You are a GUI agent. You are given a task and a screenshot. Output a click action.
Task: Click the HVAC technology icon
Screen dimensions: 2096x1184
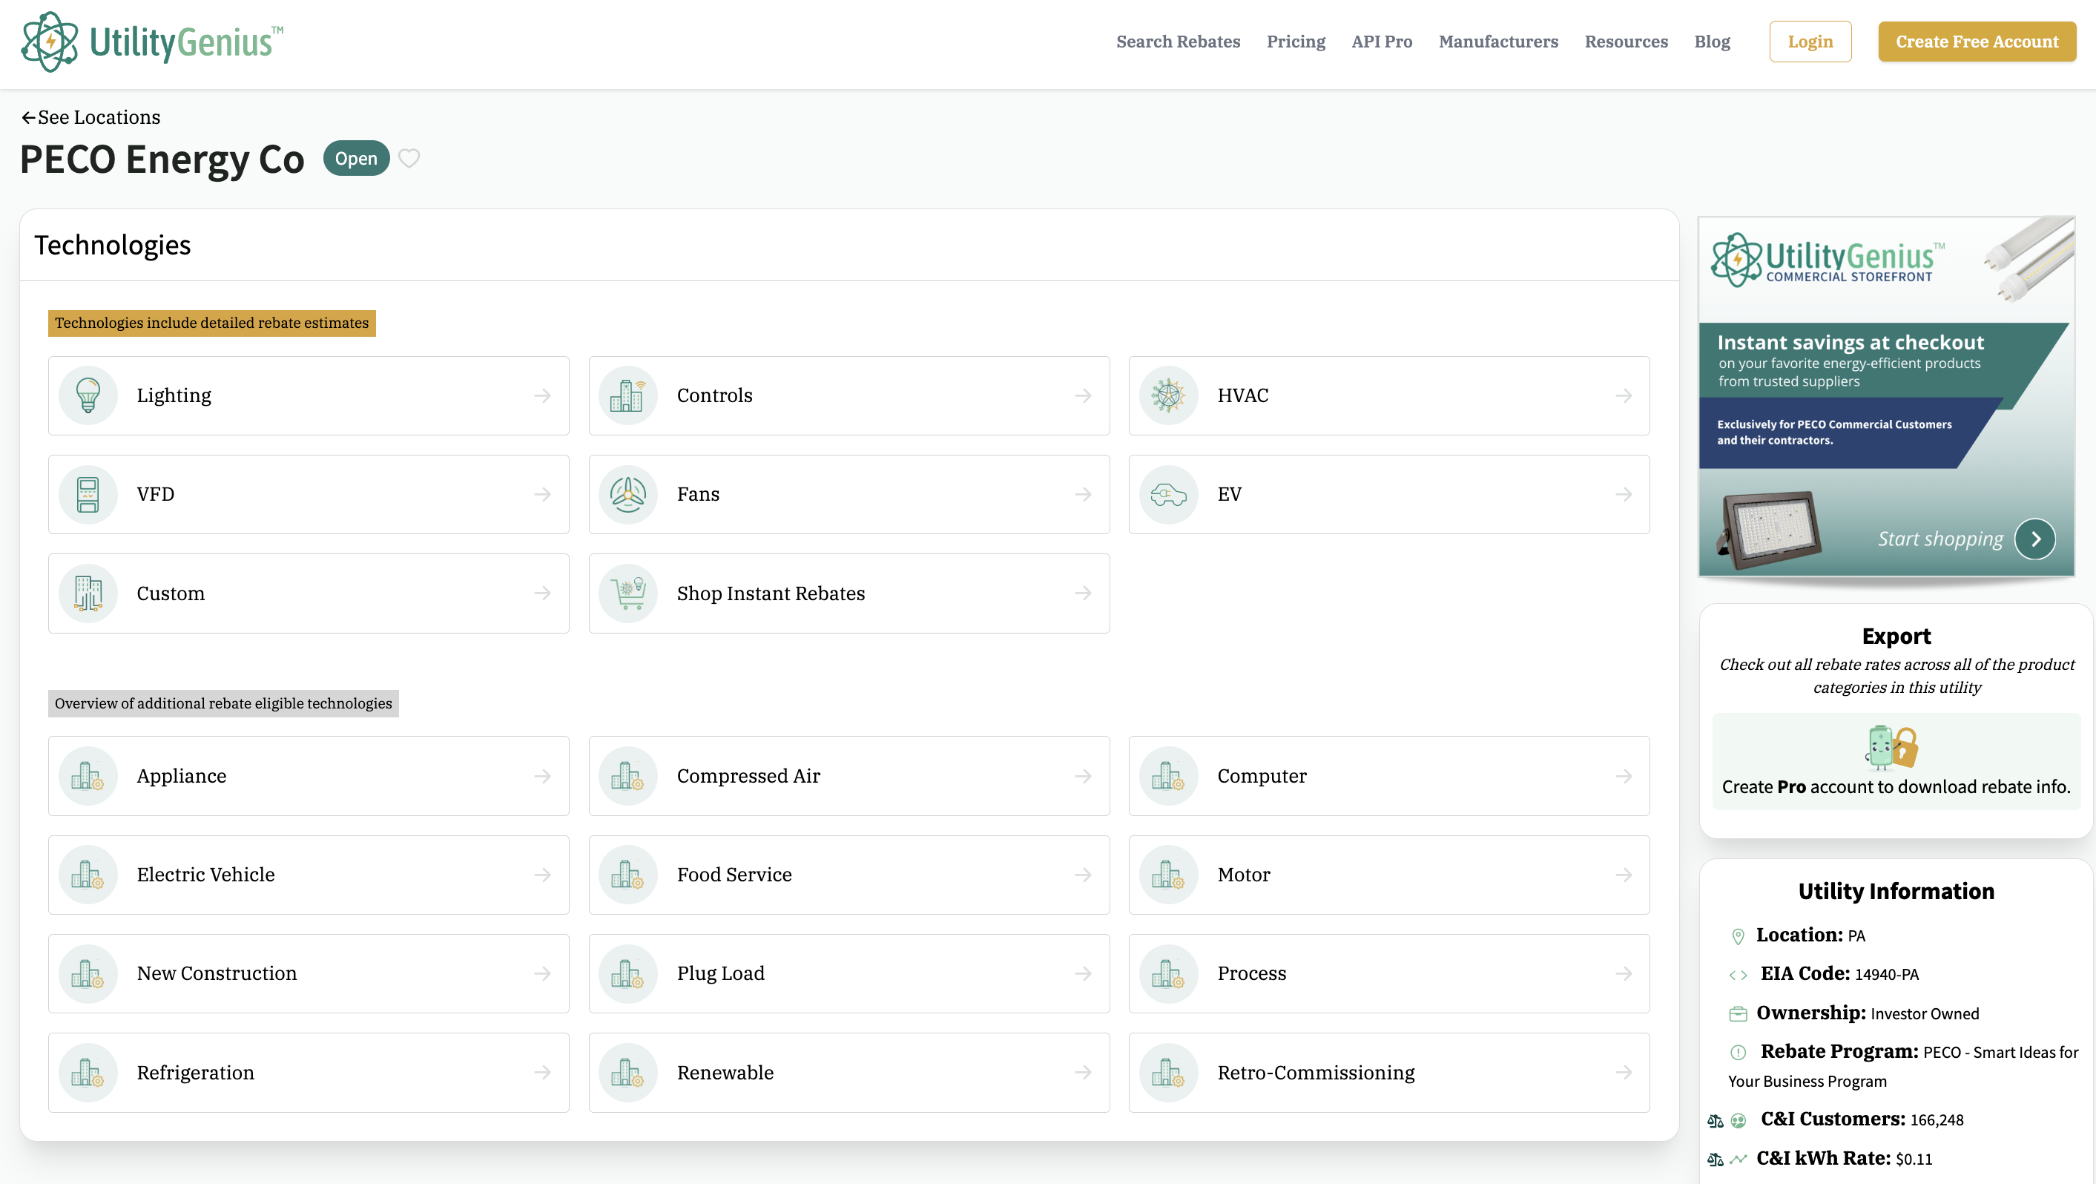click(1167, 395)
